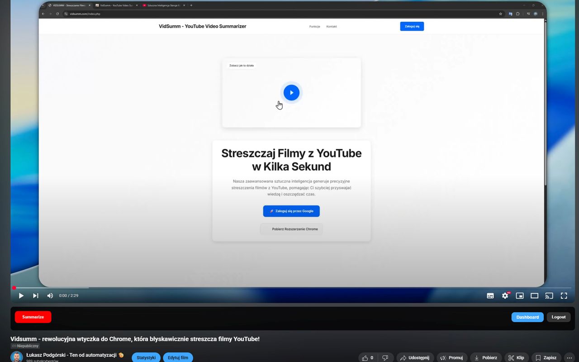
Task: Click the bookmark star icon in the video's browser
Action: click(x=500, y=14)
